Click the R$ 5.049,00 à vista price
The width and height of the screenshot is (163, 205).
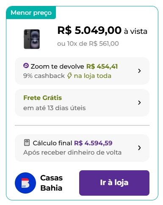[x=102, y=30]
